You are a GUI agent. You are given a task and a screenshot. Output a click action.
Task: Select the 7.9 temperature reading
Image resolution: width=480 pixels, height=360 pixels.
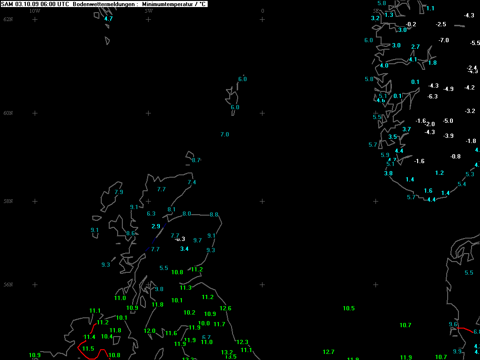[119, 192]
